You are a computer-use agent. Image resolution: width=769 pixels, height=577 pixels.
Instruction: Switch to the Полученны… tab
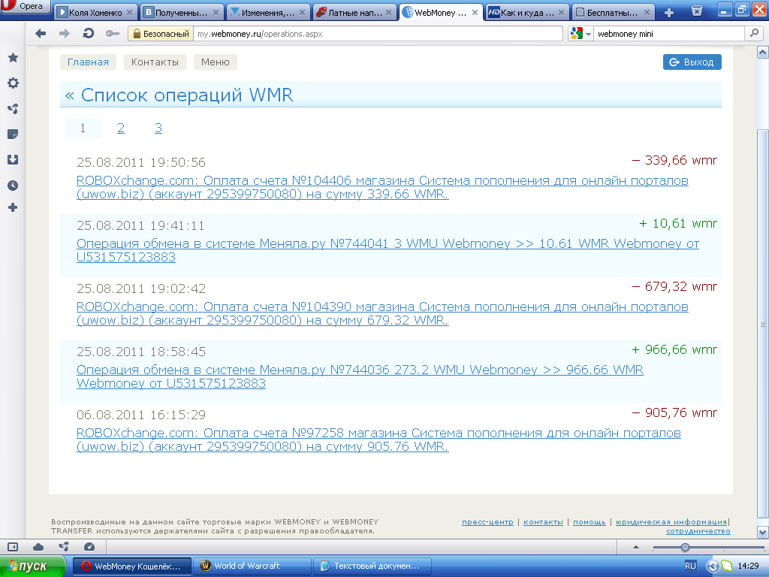pos(182,13)
